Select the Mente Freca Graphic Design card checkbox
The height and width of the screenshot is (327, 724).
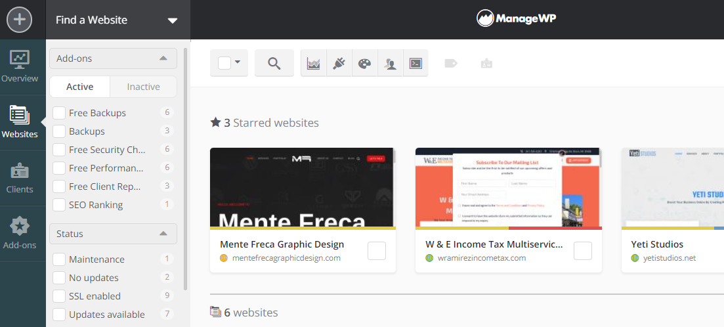coord(377,251)
